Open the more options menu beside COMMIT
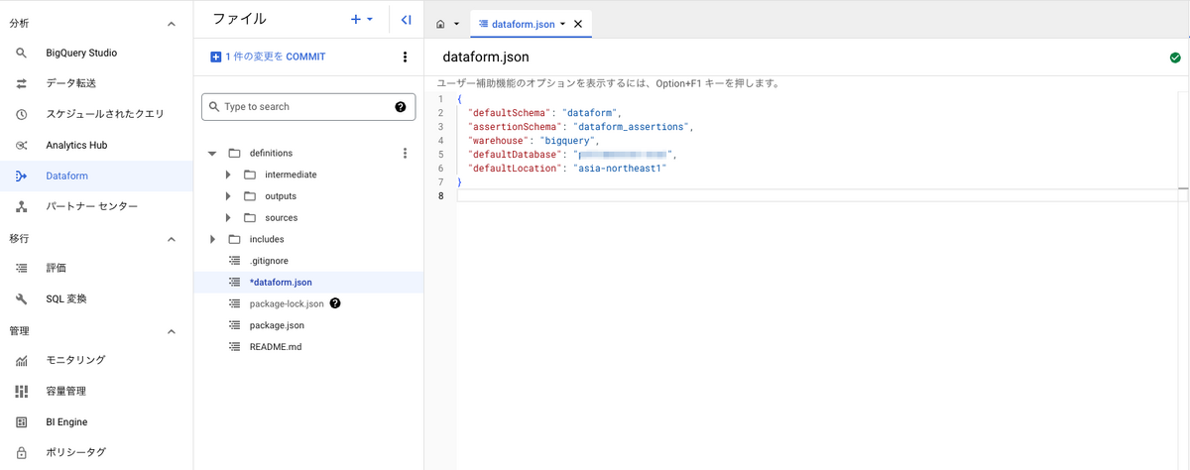 (405, 58)
